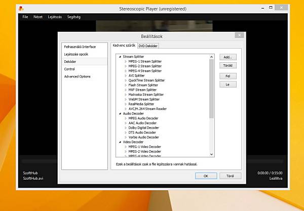The height and width of the screenshot is (211, 304).
Task: Select Advanced Options in the left panel
Action: tap(78, 76)
